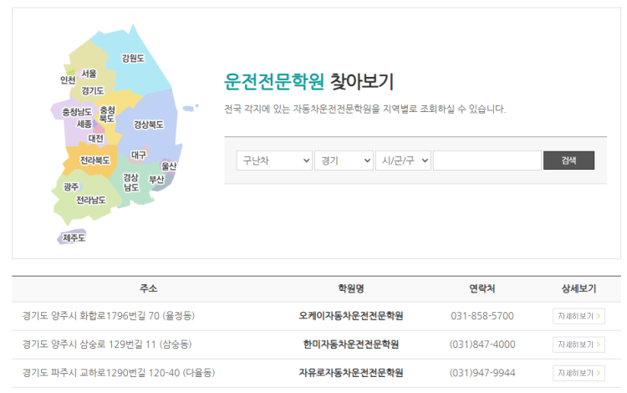This screenshot has height=393, width=627.
Task: Select 경상북도 region on the map
Action: [148, 125]
